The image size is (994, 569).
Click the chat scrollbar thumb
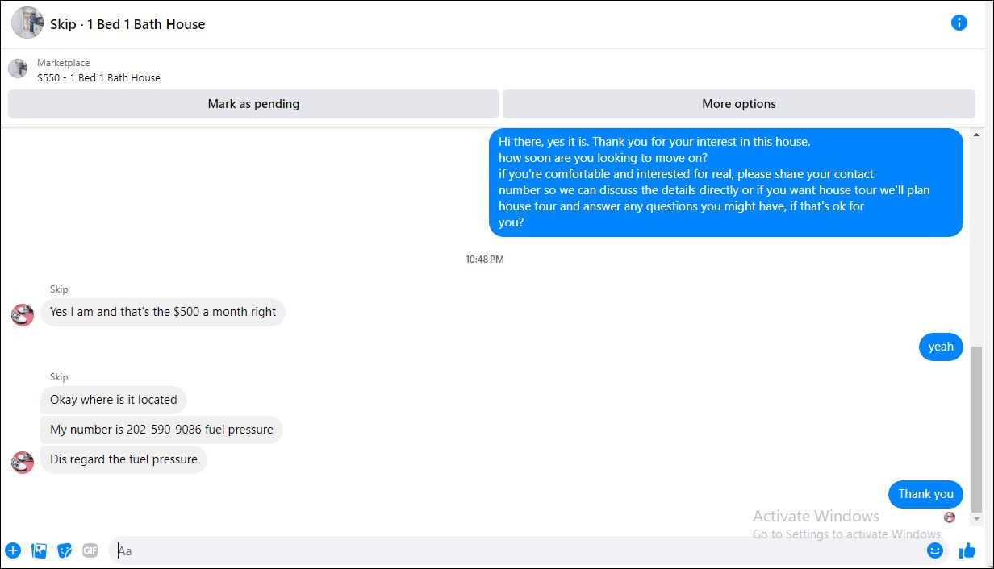[x=976, y=430]
